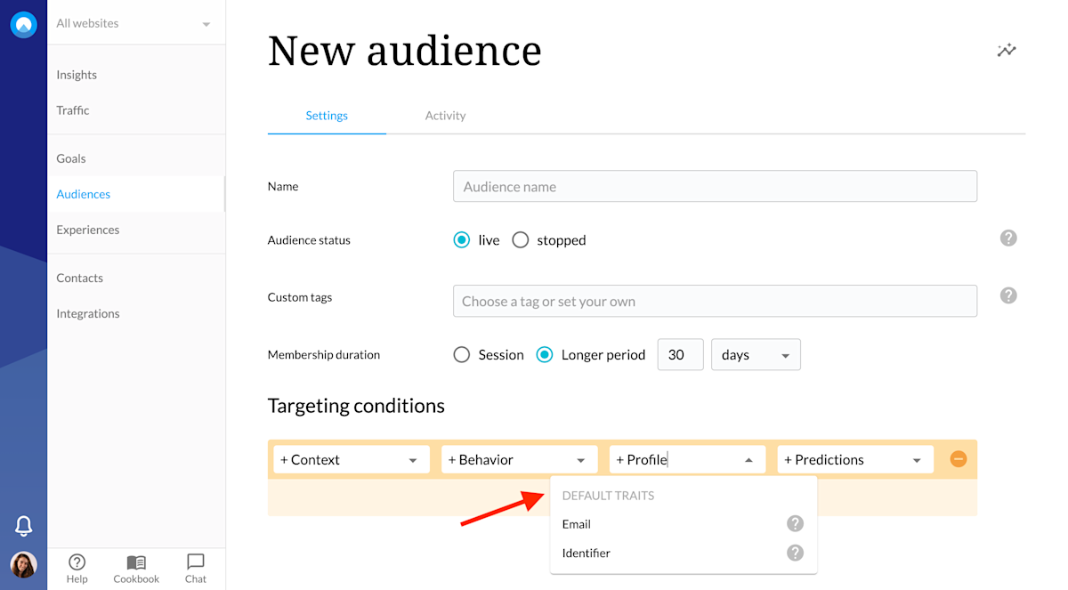Expand the + Predictions dropdown
This screenshot has width=1068, height=590.
[855, 459]
